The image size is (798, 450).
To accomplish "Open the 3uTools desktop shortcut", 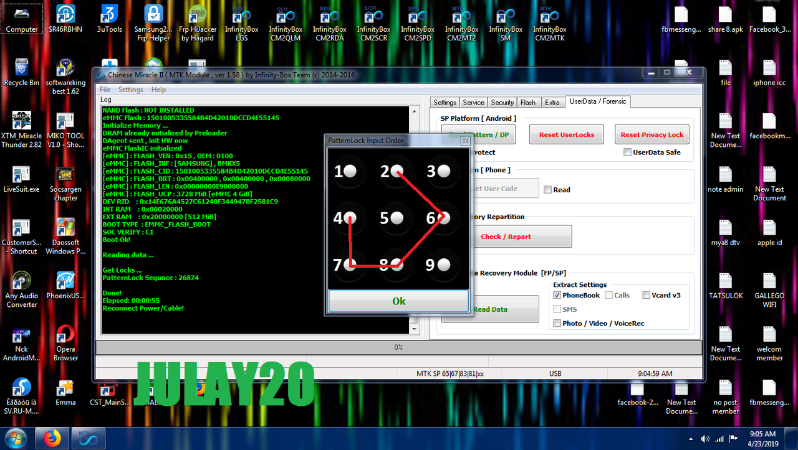I will [110, 18].
